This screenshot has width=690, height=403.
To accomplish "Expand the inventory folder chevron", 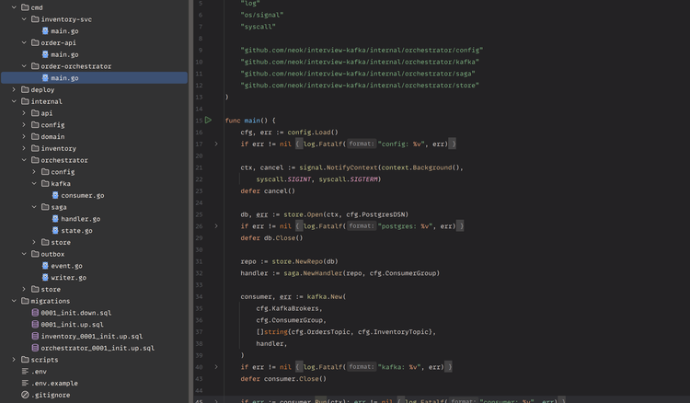I will (x=24, y=148).
